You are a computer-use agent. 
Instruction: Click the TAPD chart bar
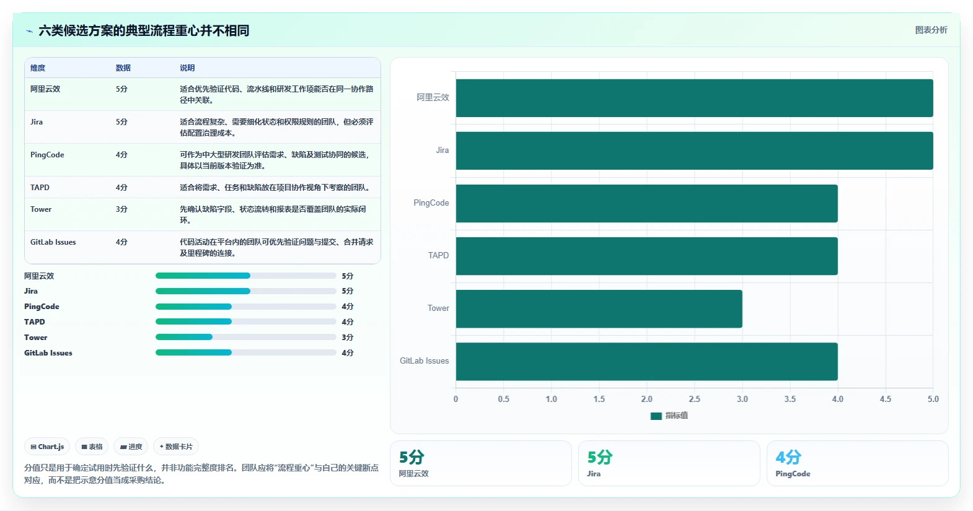(646, 256)
